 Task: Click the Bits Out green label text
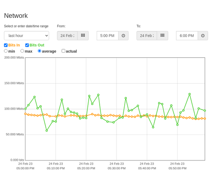coord(37,45)
